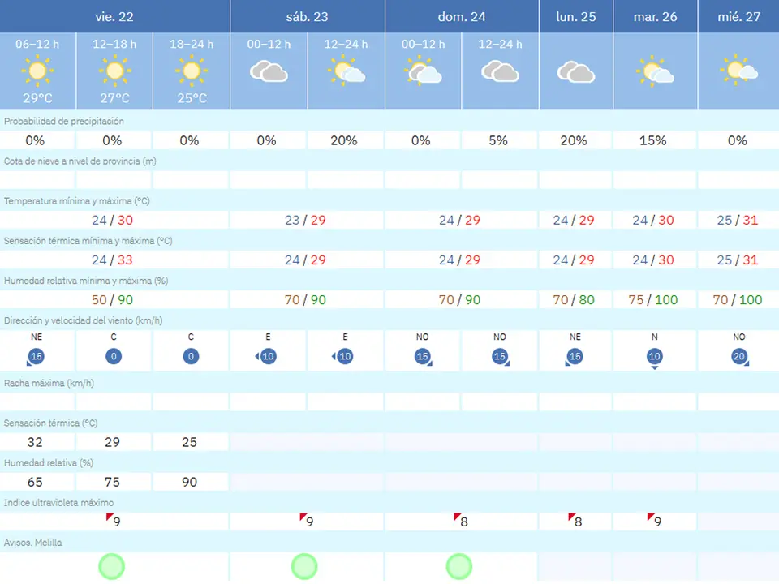This screenshot has width=779, height=584.
Task: Click the thermal sensation value 32
Action: click(x=35, y=442)
